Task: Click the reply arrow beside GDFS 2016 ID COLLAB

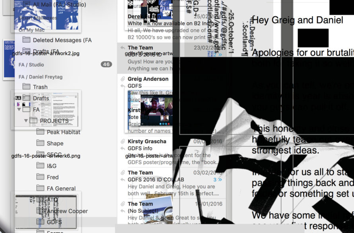Action: pyautogui.click(x=123, y=179)
